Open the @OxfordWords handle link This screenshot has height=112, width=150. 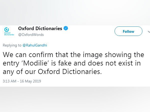tap(31, 35)
